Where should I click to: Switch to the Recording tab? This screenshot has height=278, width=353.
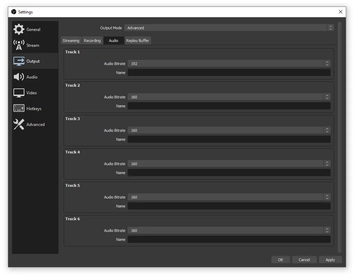click(x=92, y=41)
